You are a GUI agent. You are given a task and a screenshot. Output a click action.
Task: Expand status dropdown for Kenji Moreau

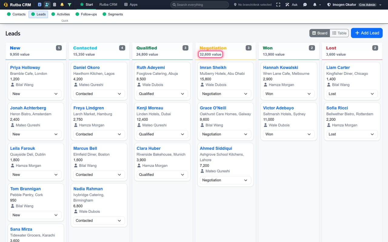click(x=162, y=134)
